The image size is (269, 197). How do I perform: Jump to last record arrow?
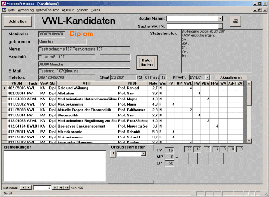61,188
